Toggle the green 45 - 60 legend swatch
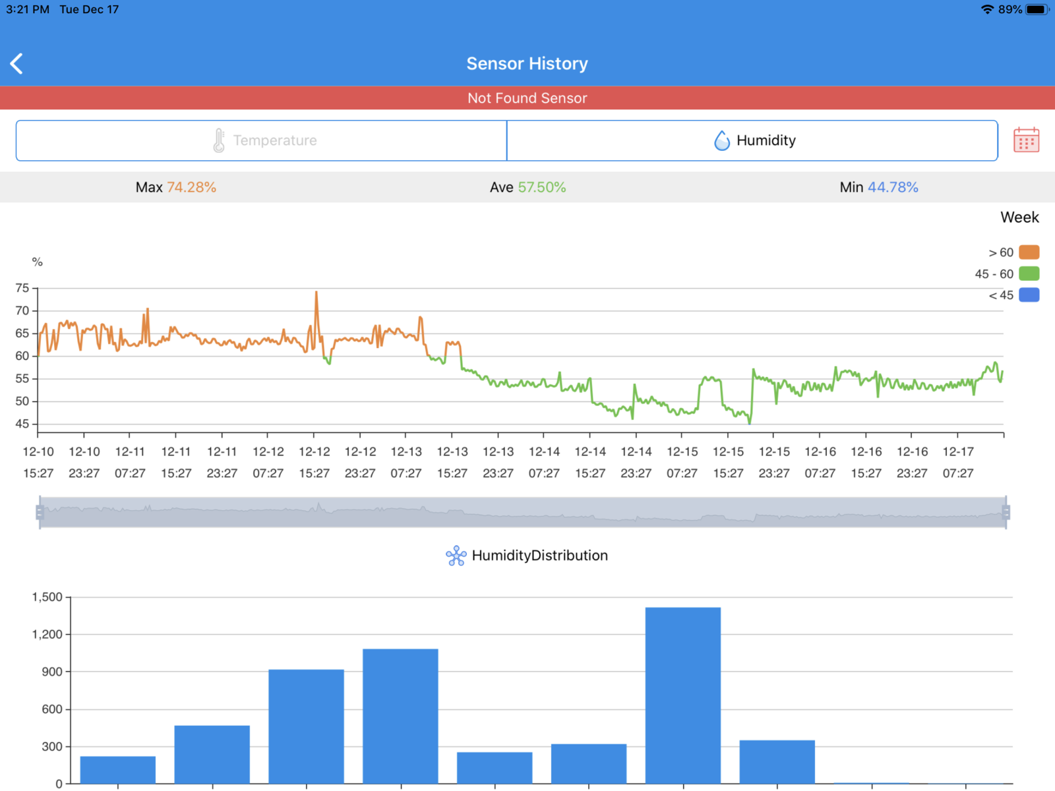The width and height of the screenshot is (1055, 791). (x=1029, y=274)
